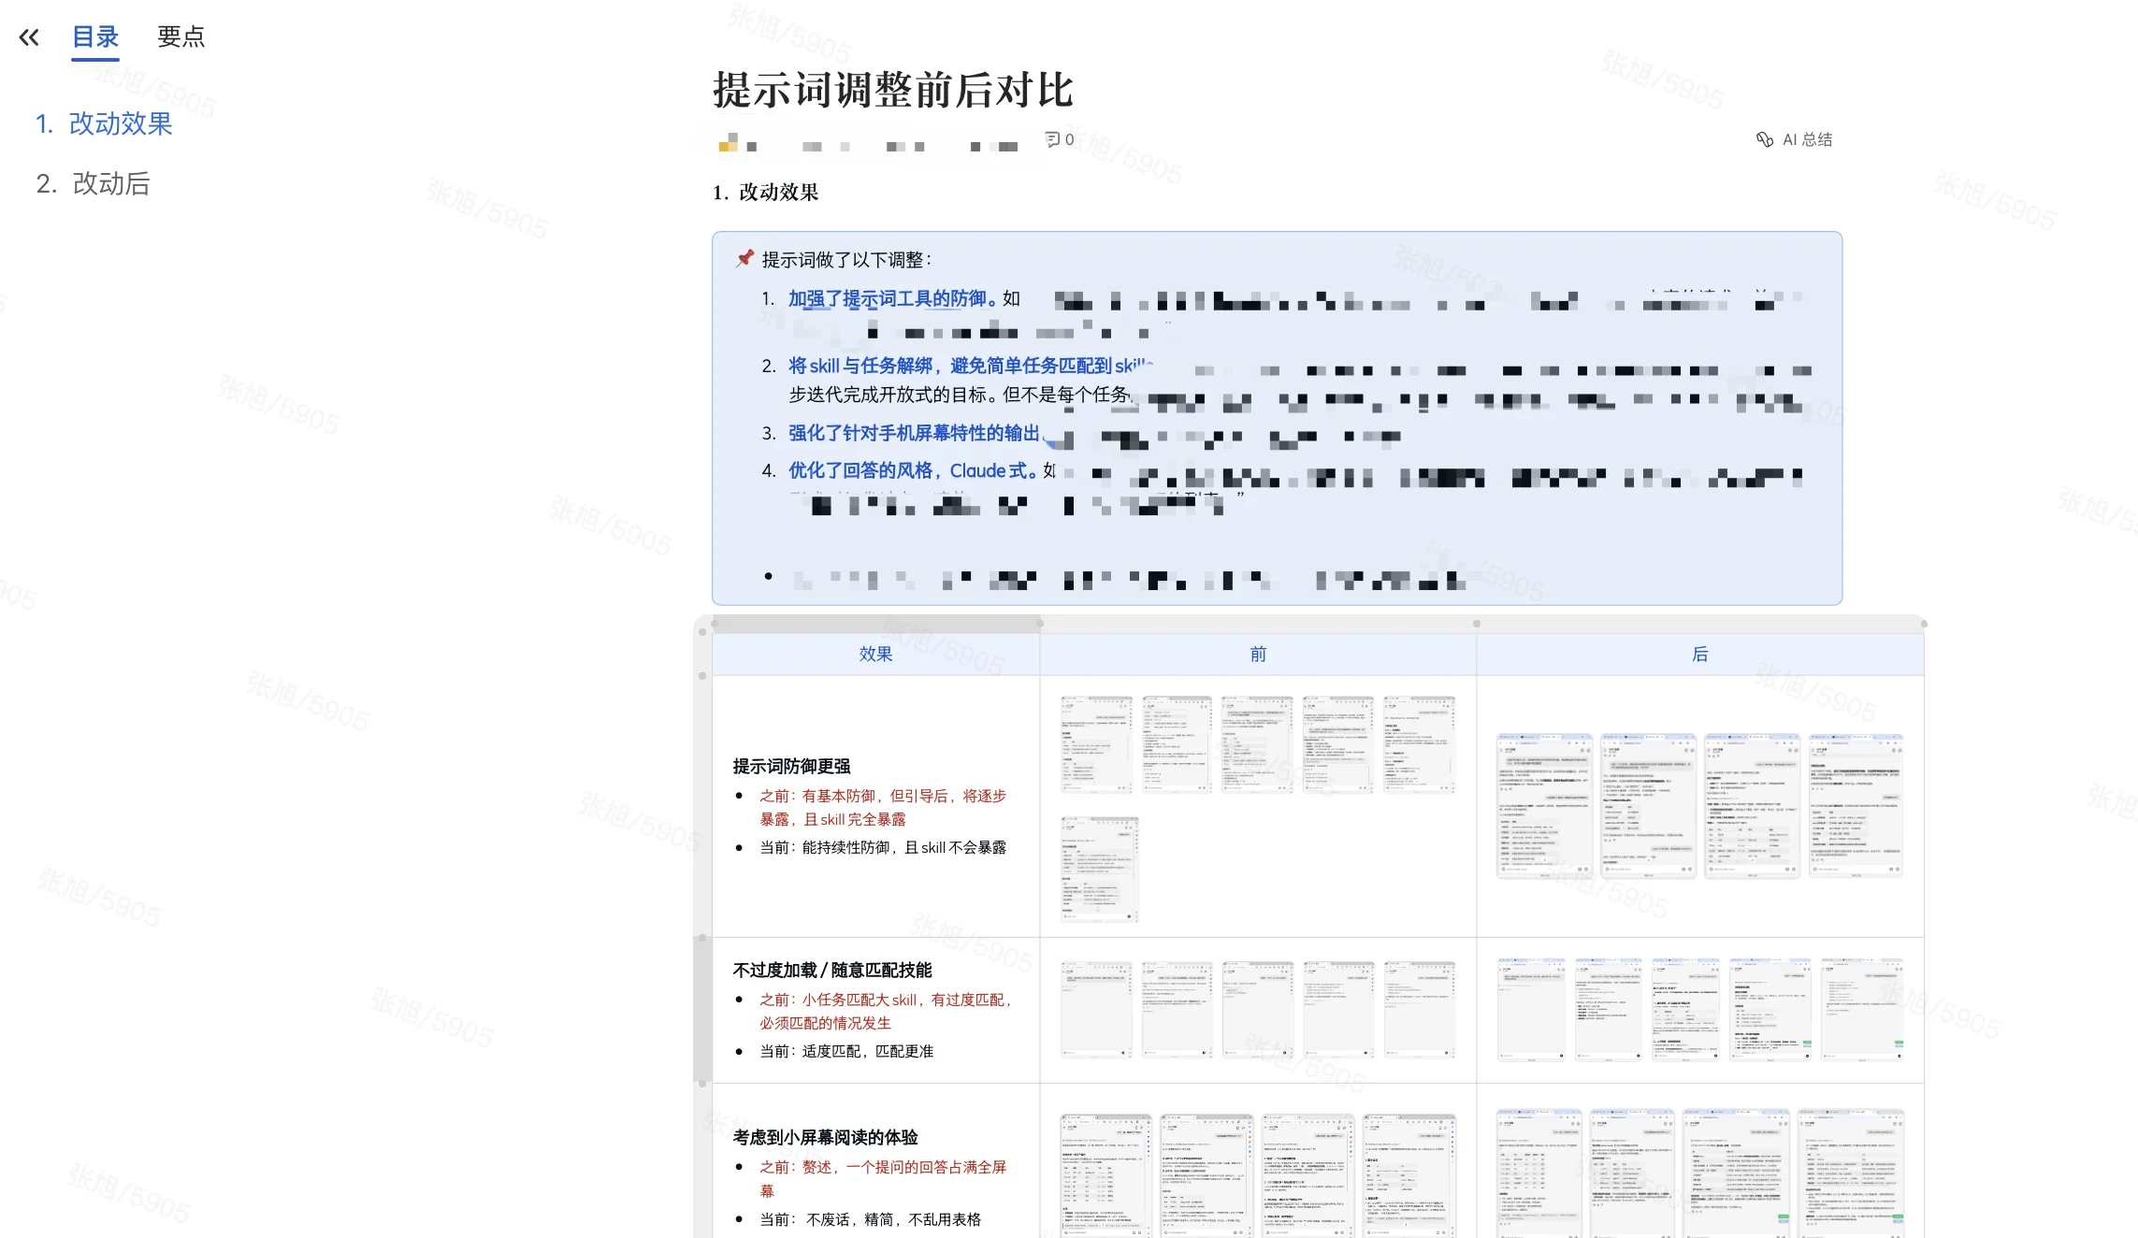Click link 将skill与任务解绑
Image resolution: width=2138 pixels, height=1238 pixels.
point(860,366)
